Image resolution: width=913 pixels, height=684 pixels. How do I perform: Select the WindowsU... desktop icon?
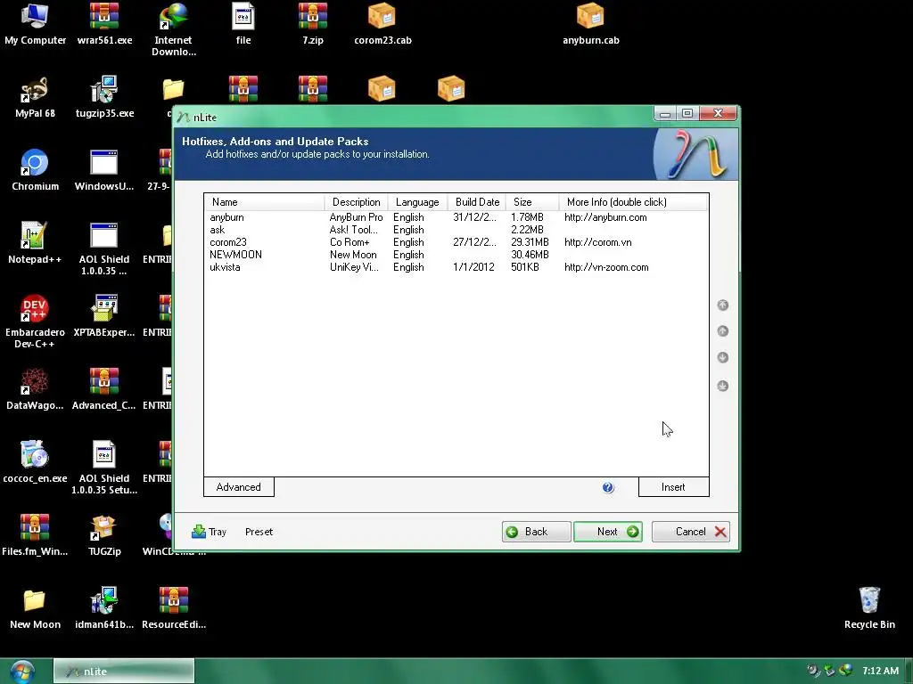click(104, 170)
